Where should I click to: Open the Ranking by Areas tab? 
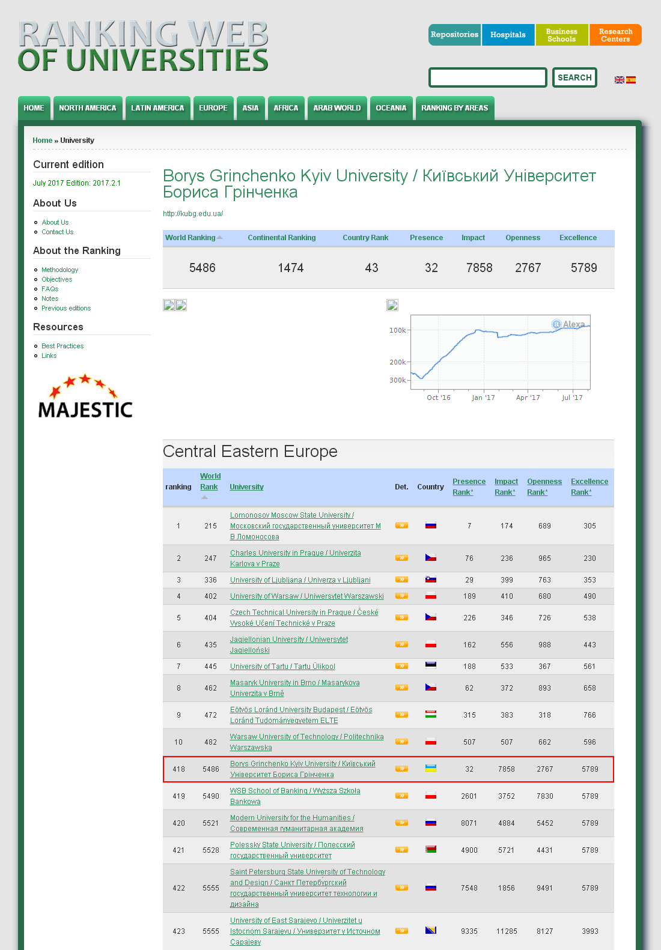pyautogui.click(x=454, y=108)
